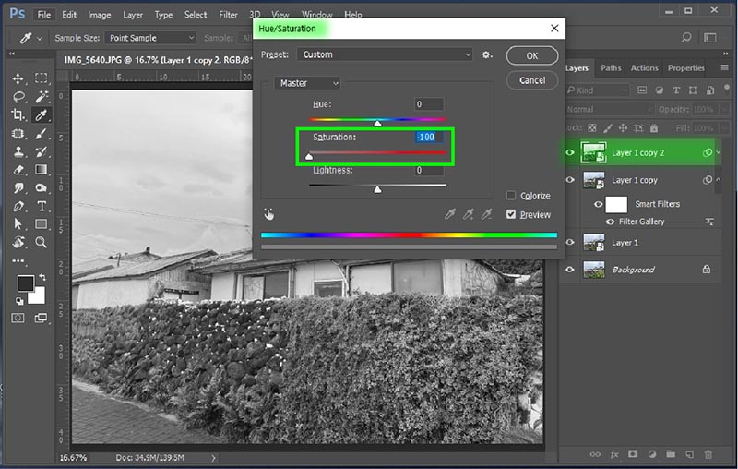Hide Layer 1 copy with eye icon
This screenshot has width=738, height=469.
(570, 180)
